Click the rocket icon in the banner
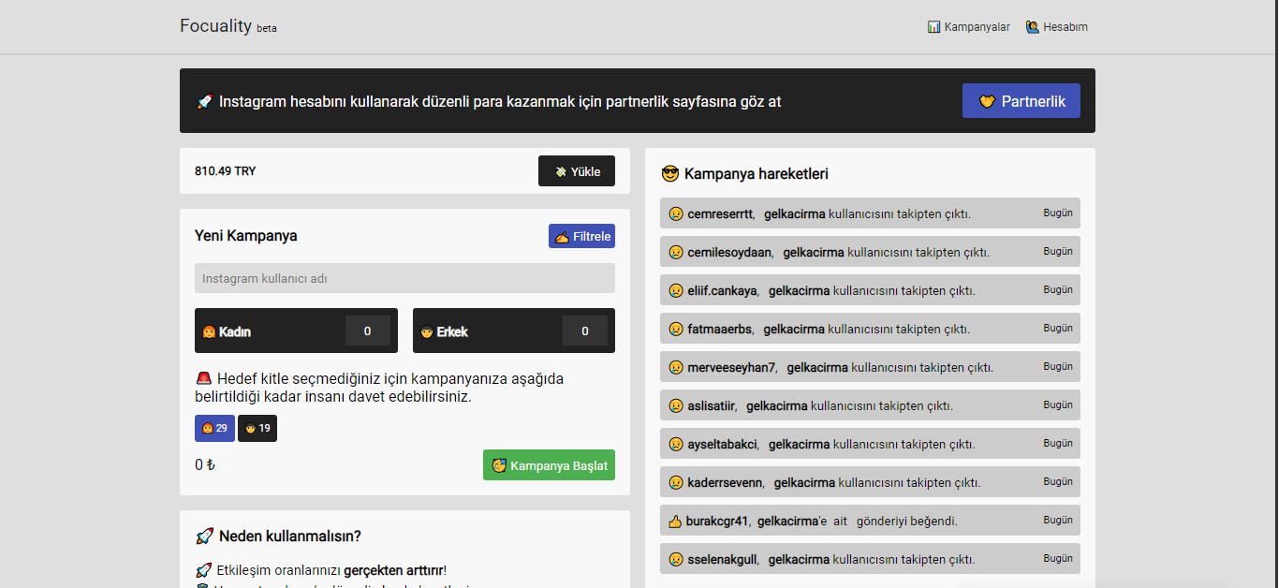 (x=204, y=101)
